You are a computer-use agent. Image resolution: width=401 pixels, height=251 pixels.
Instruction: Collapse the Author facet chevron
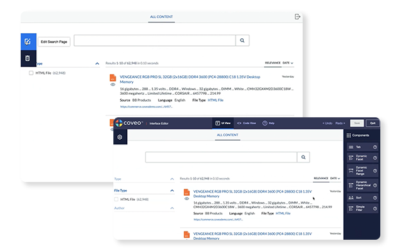point(172,208)
